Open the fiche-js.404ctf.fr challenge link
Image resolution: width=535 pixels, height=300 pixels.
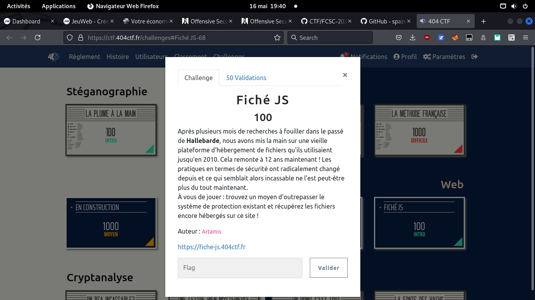pos(211,247)
